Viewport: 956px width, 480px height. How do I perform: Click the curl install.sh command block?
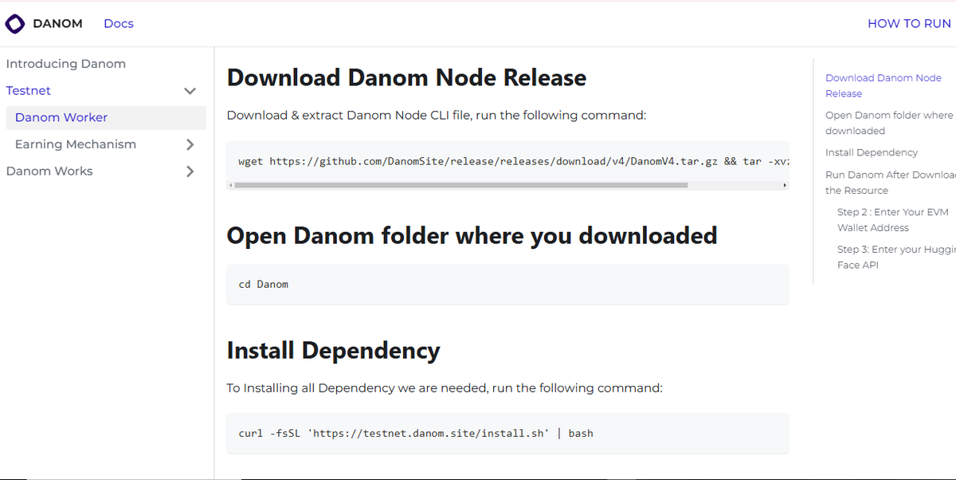point(508,434)
